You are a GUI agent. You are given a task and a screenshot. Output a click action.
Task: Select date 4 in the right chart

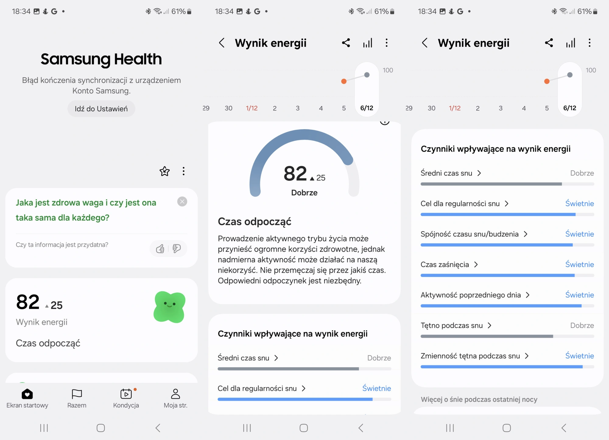click(x=524, y=108)
